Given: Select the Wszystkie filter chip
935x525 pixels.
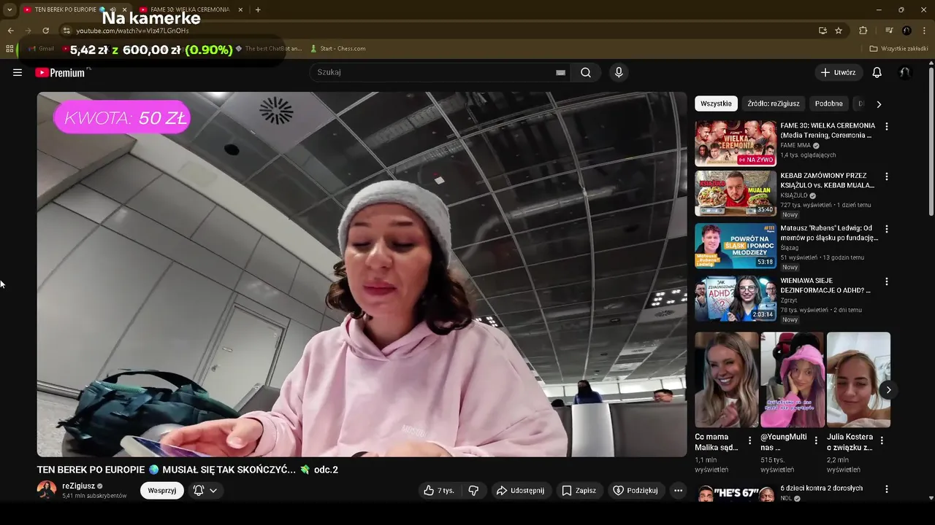Looking at the screenshot, I should (x=716, y=104).
